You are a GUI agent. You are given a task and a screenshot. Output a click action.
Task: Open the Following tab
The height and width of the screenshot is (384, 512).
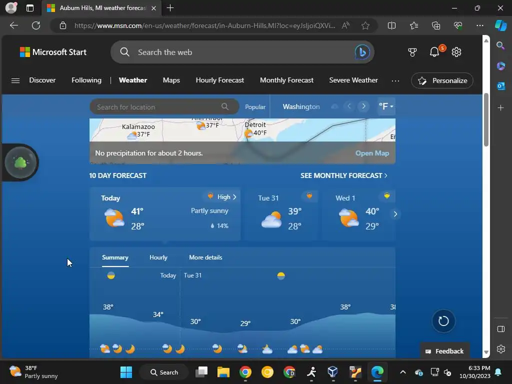[x=86, y=80]
